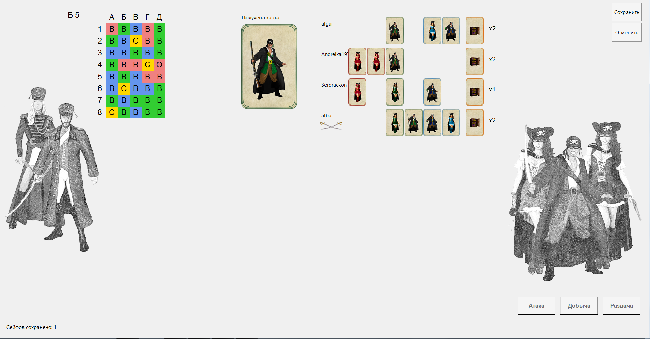Select alba's green female pirate card
The image size is (650, 339).
click(x=395, y=123)
